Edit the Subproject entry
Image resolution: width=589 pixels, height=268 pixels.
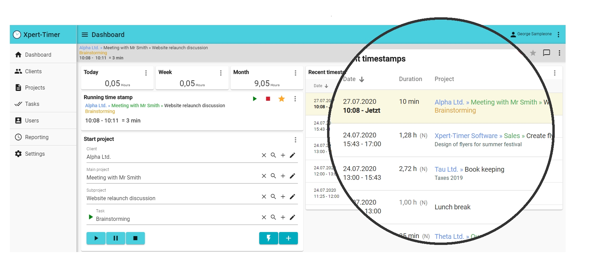pyautogui.click(x=292, y=197)
